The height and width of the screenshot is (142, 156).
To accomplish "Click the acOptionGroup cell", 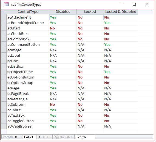I will coord(28,83).
